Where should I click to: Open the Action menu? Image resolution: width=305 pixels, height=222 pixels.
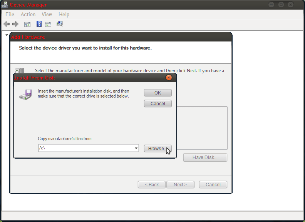[x=28, y=14]
